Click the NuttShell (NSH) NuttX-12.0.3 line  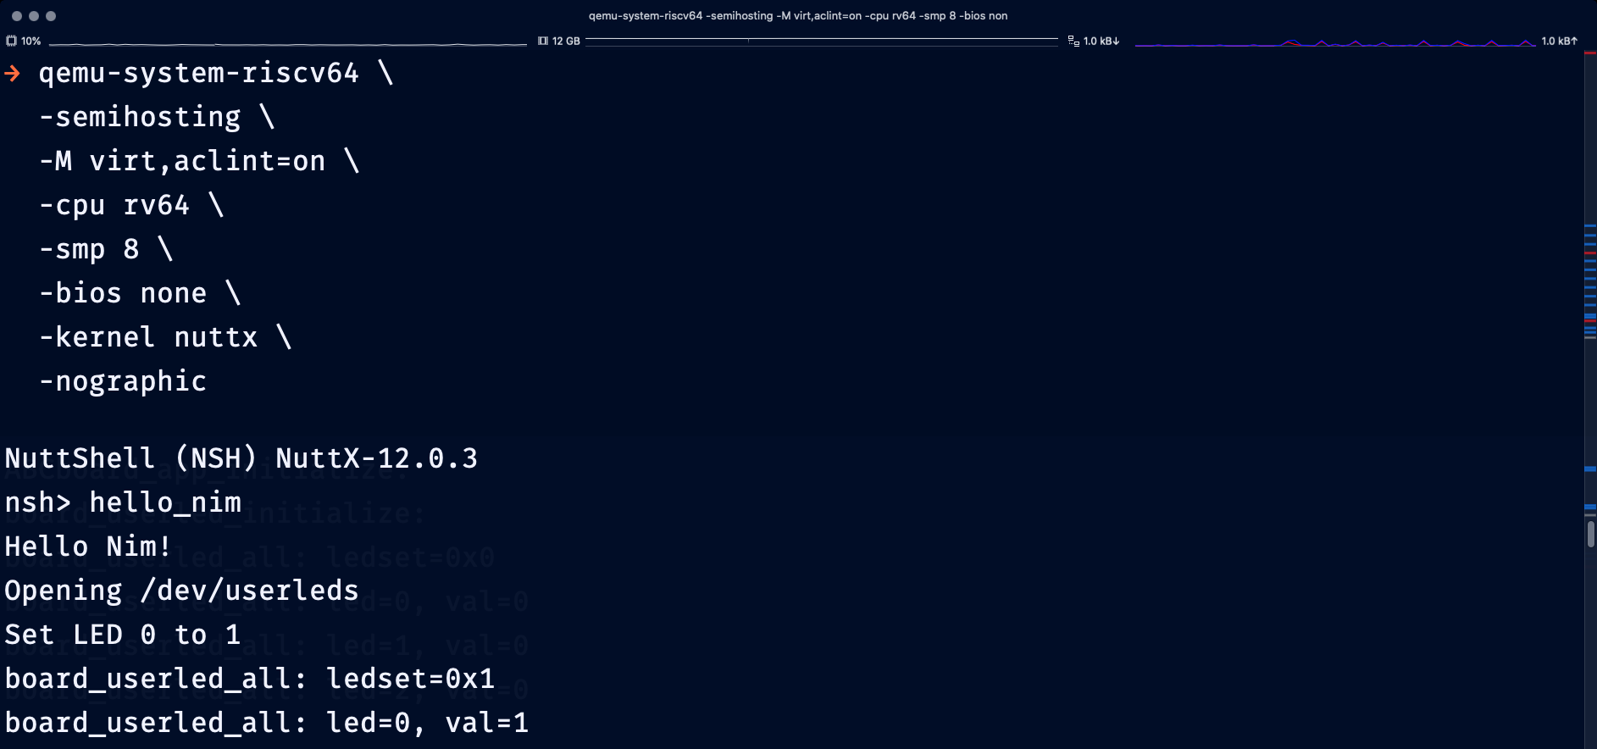coord(241,458)
